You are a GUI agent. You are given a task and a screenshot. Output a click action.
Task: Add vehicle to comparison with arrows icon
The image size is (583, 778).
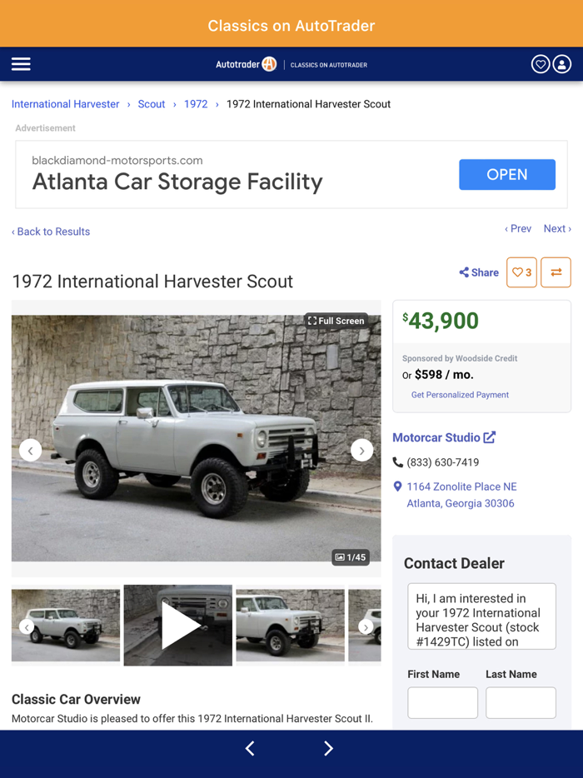(556, 272)
